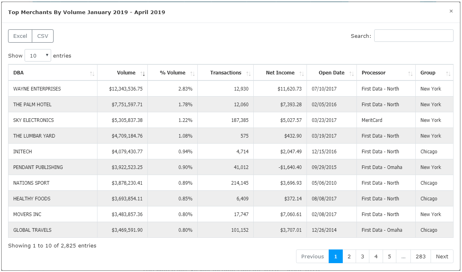
Task: Click transactions value 214,145
Action: [240, 183]
